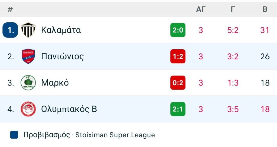Click the Kalamata FC club crest

pos(28,30)
